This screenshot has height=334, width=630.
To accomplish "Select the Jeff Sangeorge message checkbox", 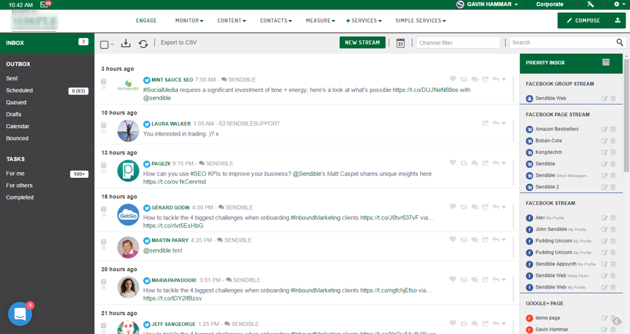I will pos(104,325).
